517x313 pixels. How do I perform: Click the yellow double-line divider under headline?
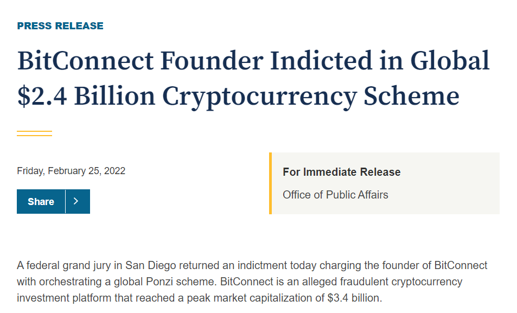point(34,133)
